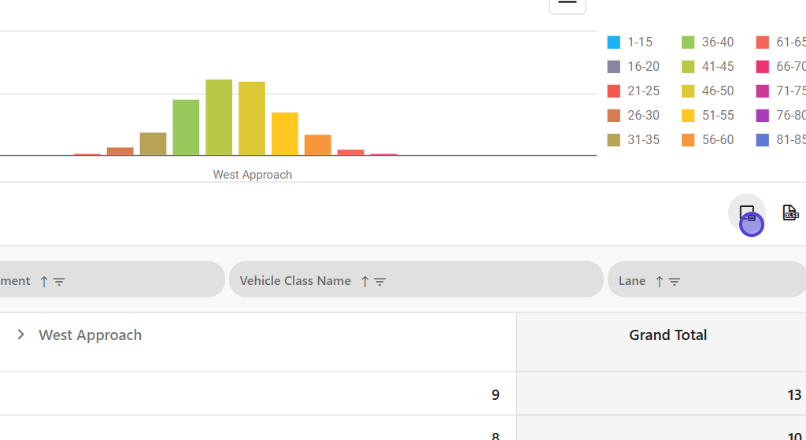The height and width of the screenshot is (440, 806).
Task: Open Vehicle Class Name filter icon
Action: pyautogui.click(x=380, y=281)
